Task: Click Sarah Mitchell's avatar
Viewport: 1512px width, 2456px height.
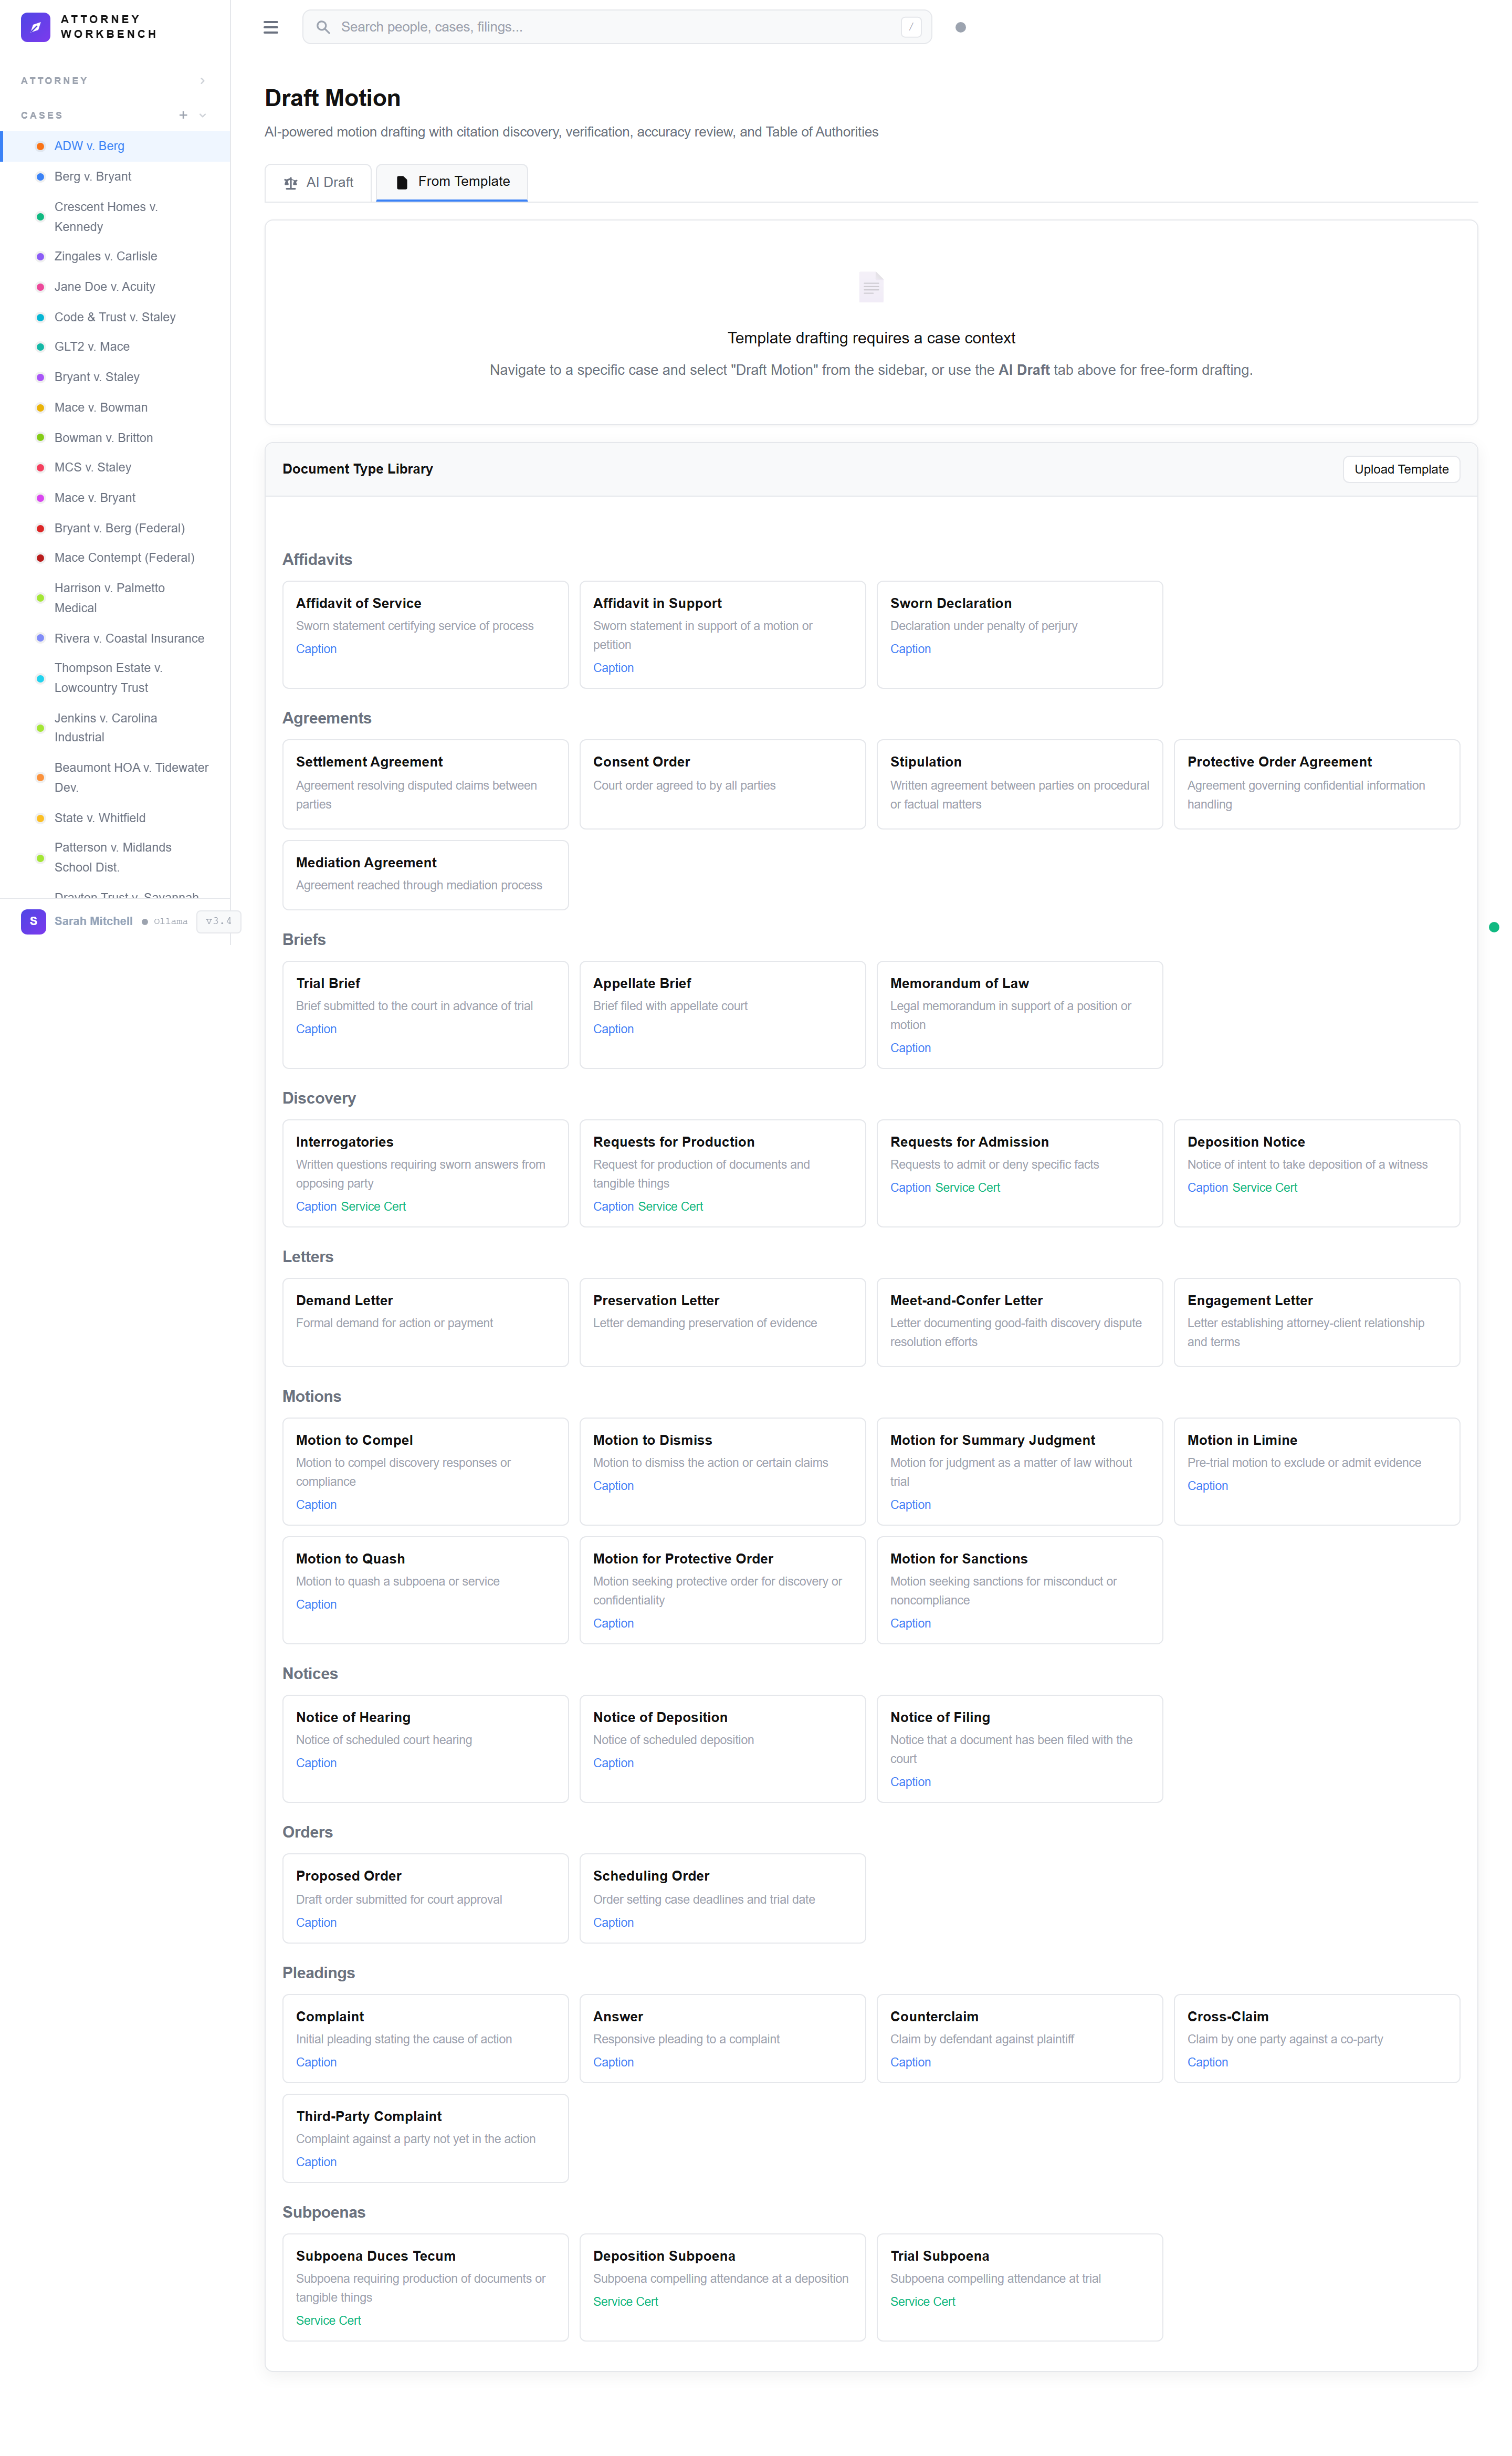Action: (33, 921)
